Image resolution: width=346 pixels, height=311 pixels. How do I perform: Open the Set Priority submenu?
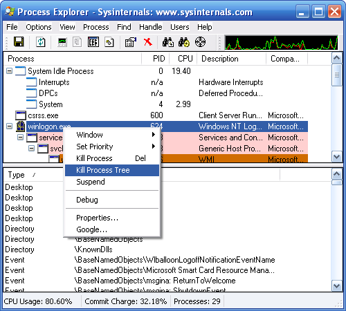click(112, 147)
